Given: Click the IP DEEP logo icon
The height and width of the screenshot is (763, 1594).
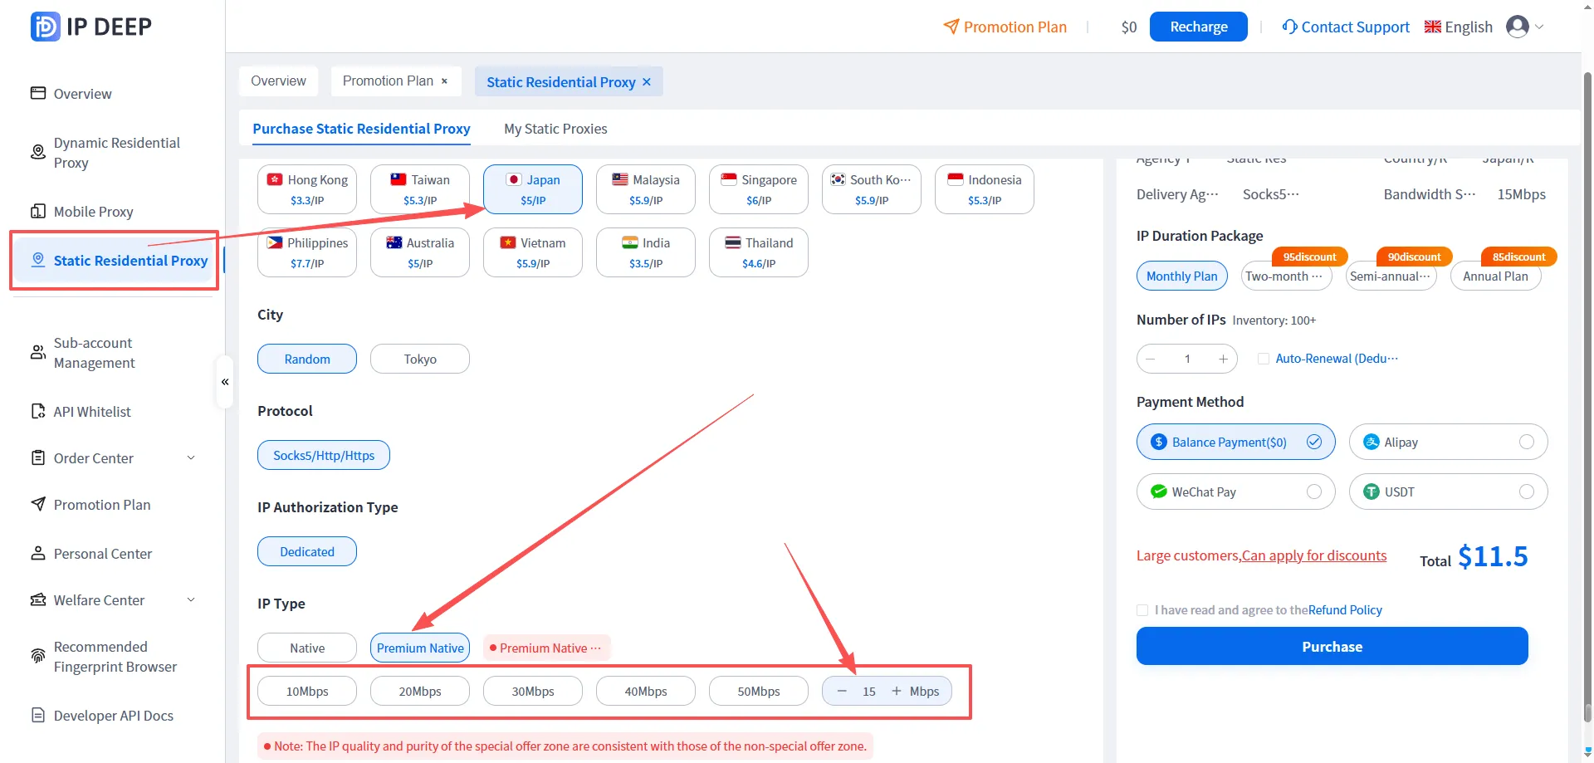Looking at the screenshot, I should [45, 27].
